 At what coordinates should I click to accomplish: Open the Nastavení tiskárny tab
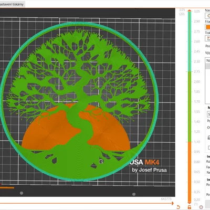[x=12, y=4]
